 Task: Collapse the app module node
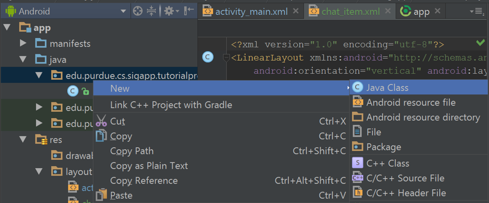coord(7,28)
